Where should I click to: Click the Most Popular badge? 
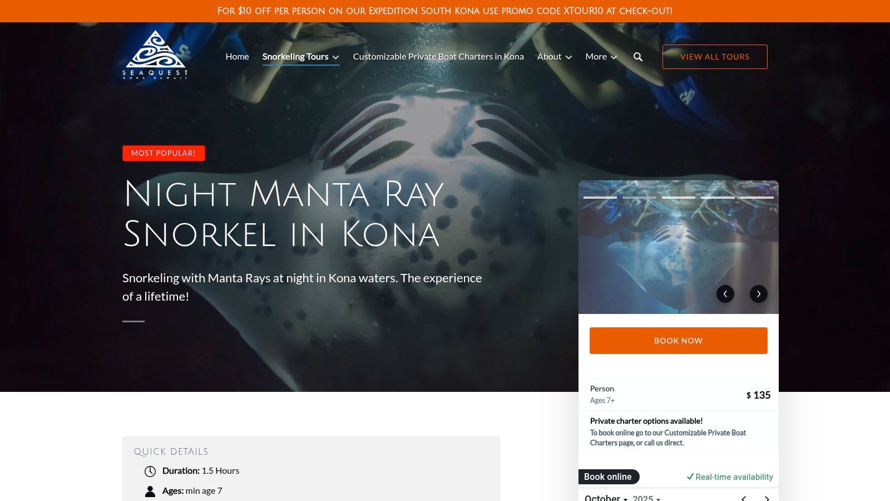164,153
